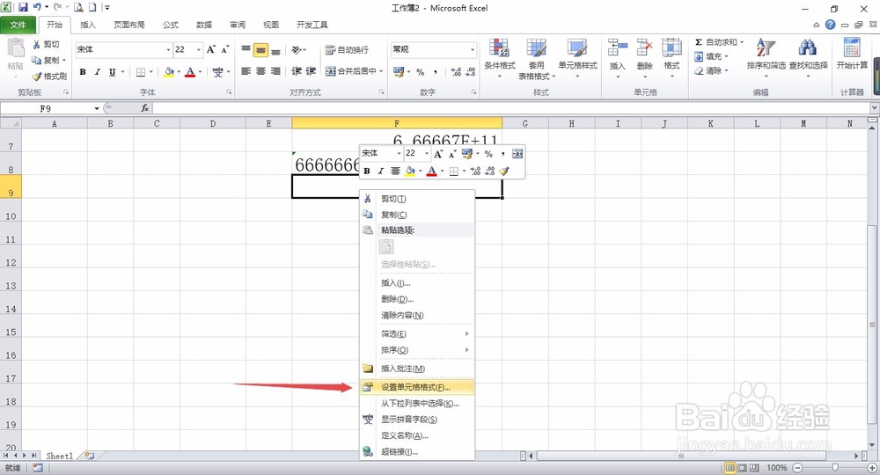Switch to Page Layout (页面布局) tab
The width and height of the screenshot is (880, 475).
[129, 25]
